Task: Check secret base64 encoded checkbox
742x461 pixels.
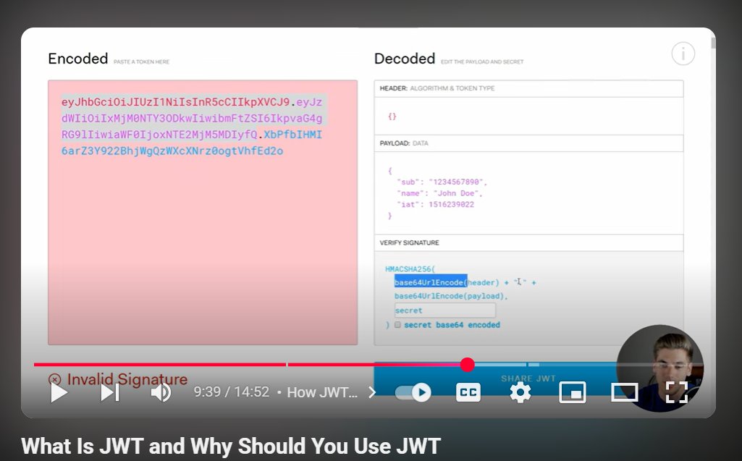Action: click(x=397, y=325)
